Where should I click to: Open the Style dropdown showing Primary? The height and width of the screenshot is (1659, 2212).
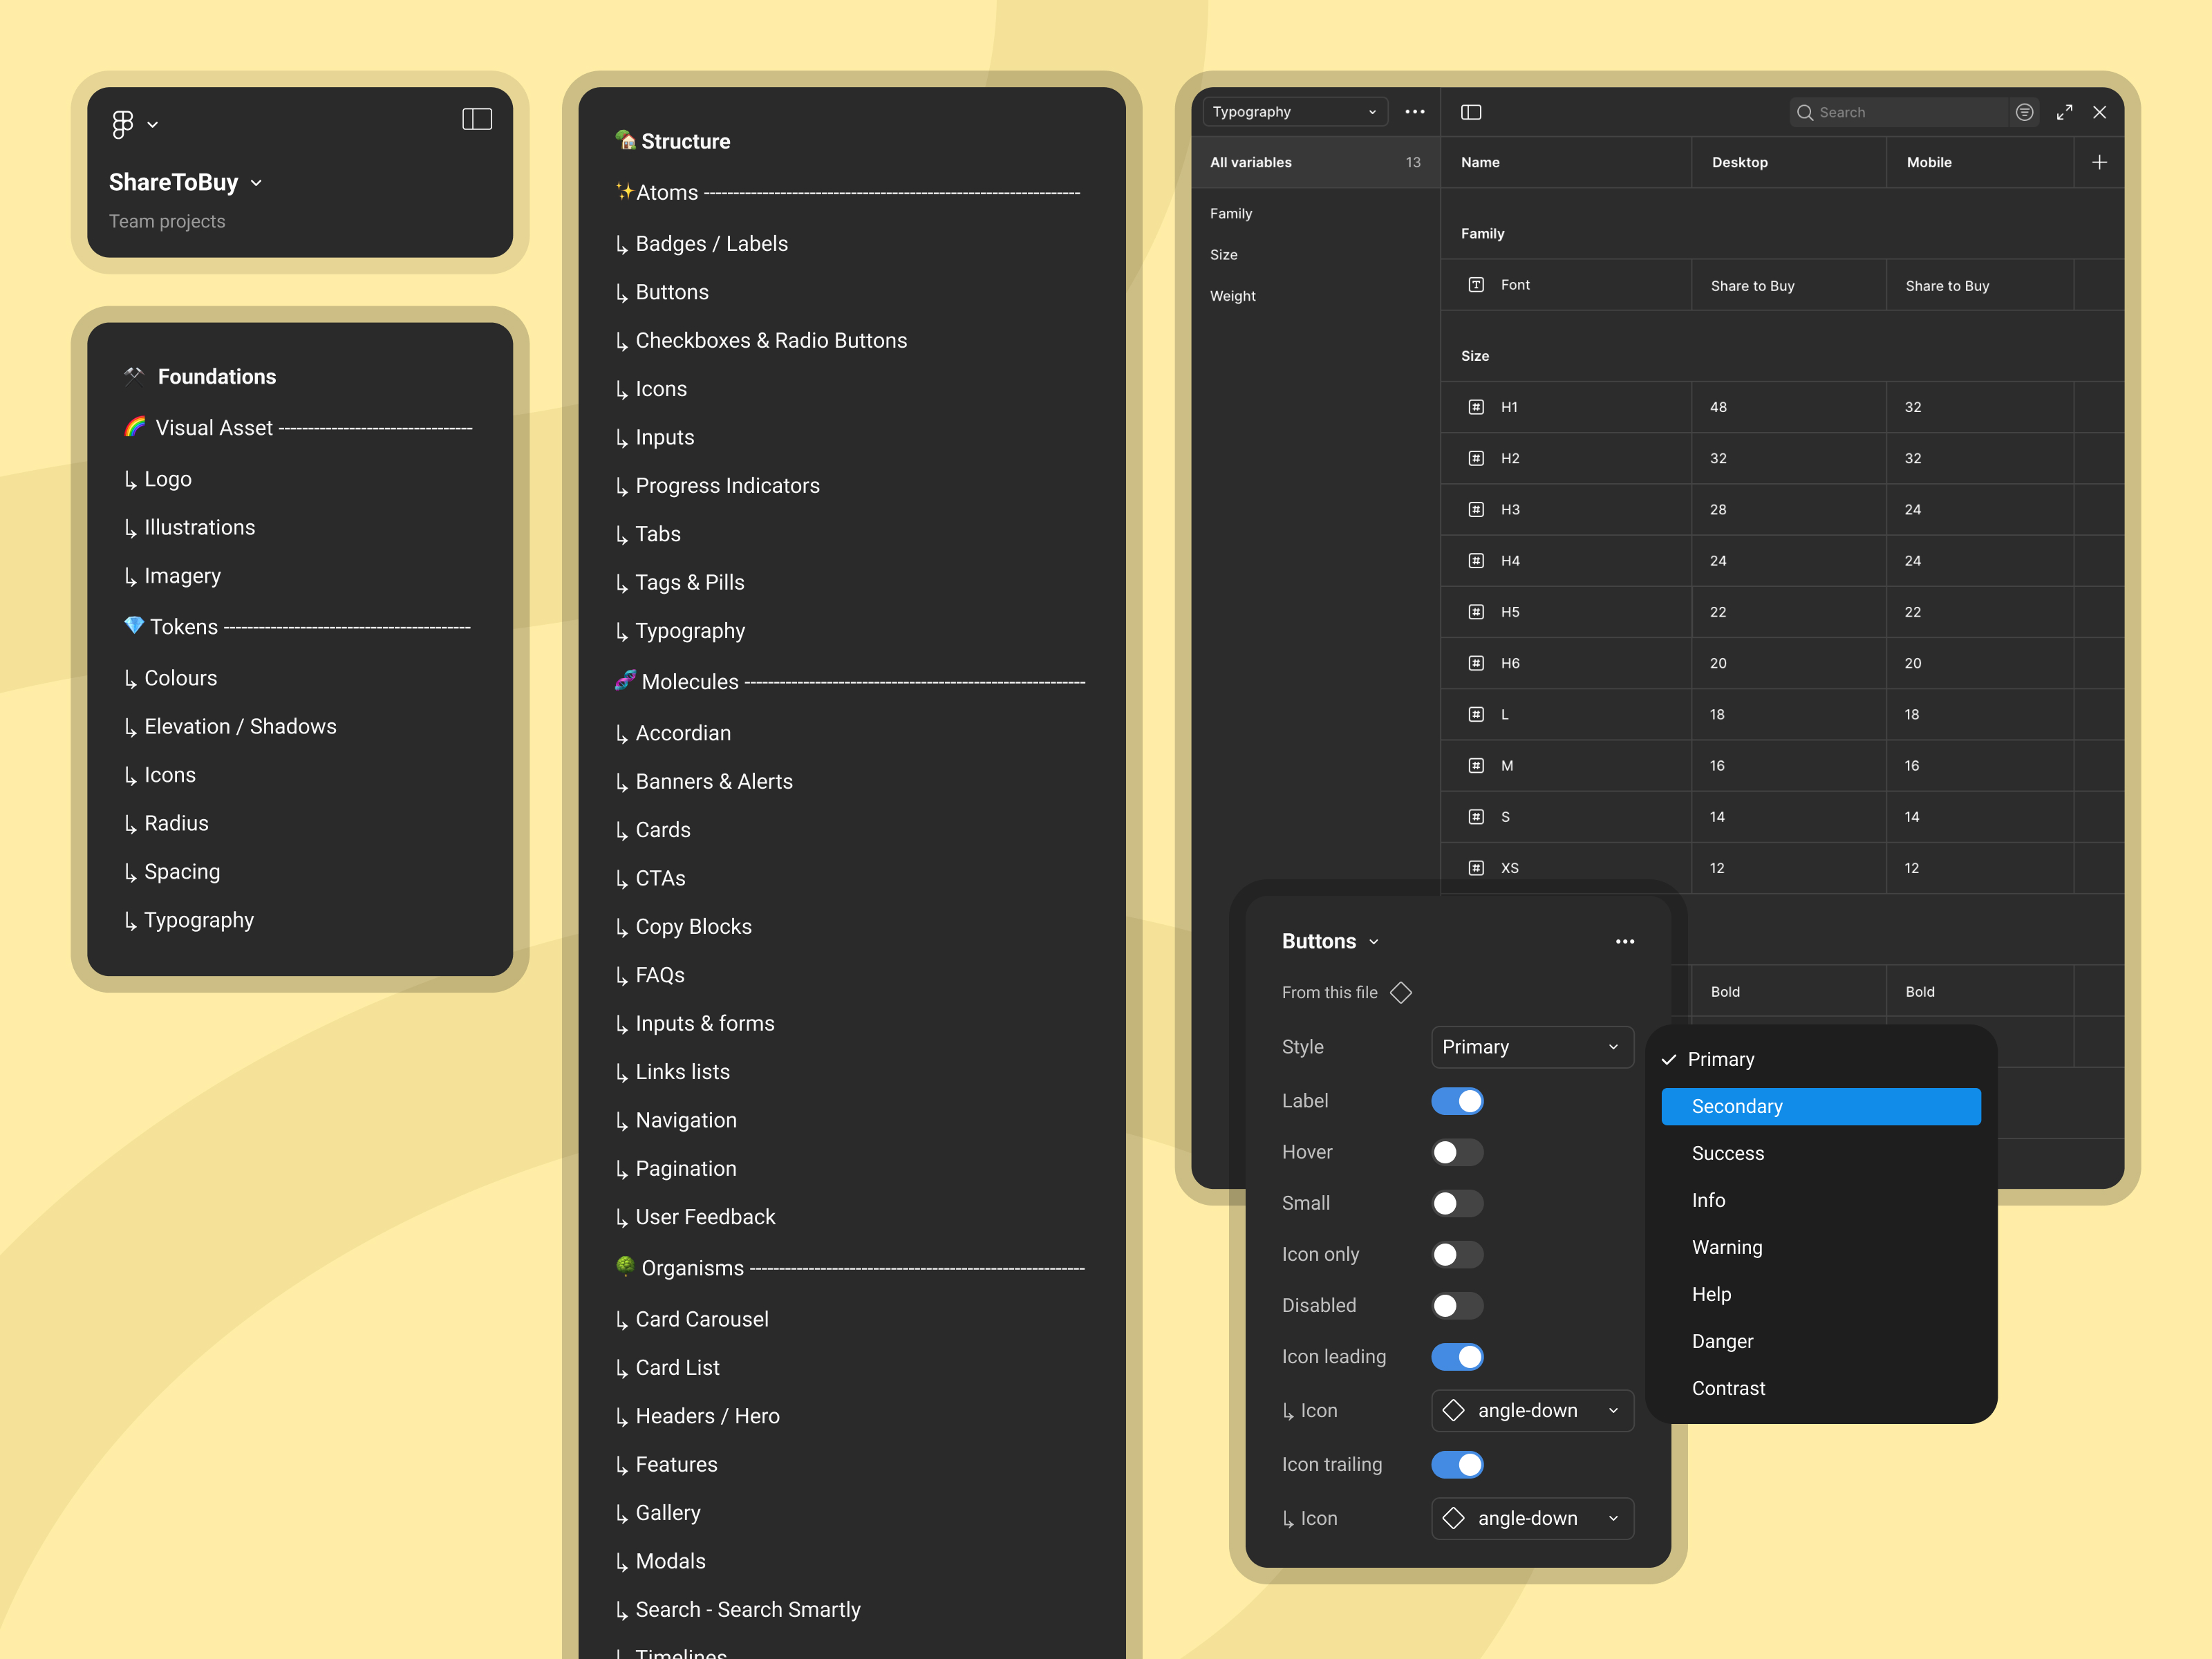[x=1532, y=1047]
